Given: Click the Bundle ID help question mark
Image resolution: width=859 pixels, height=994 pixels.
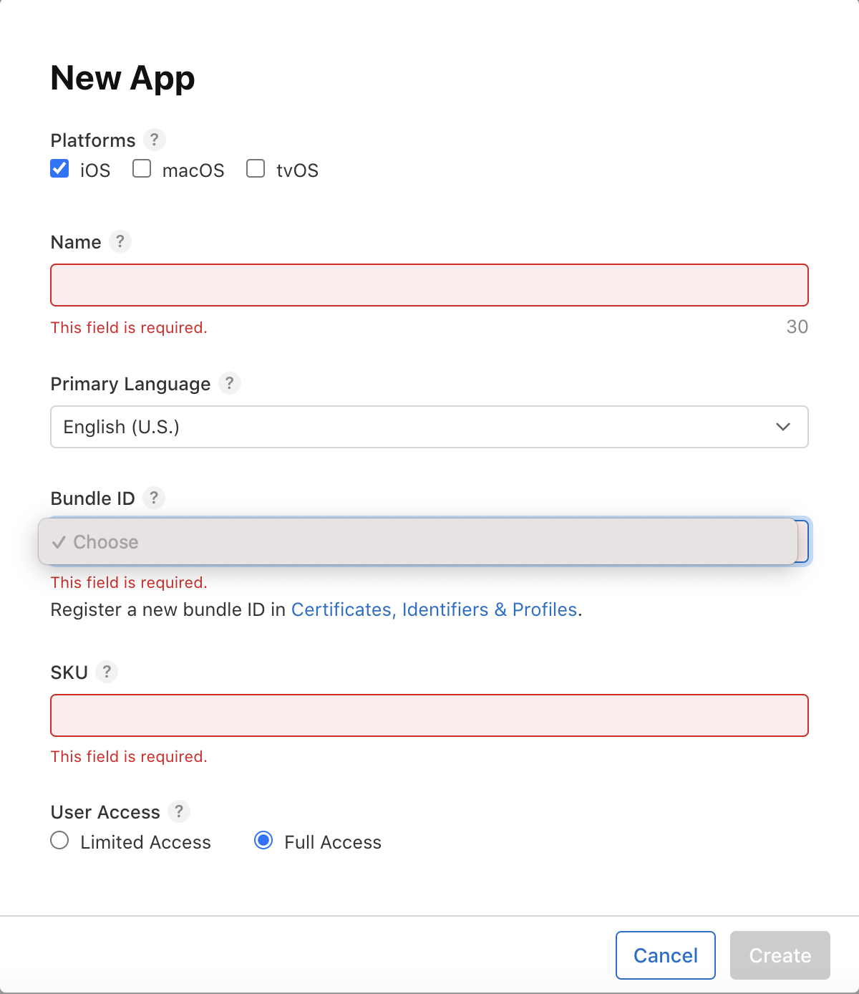Looking at the screenshot, I should 153,498.
